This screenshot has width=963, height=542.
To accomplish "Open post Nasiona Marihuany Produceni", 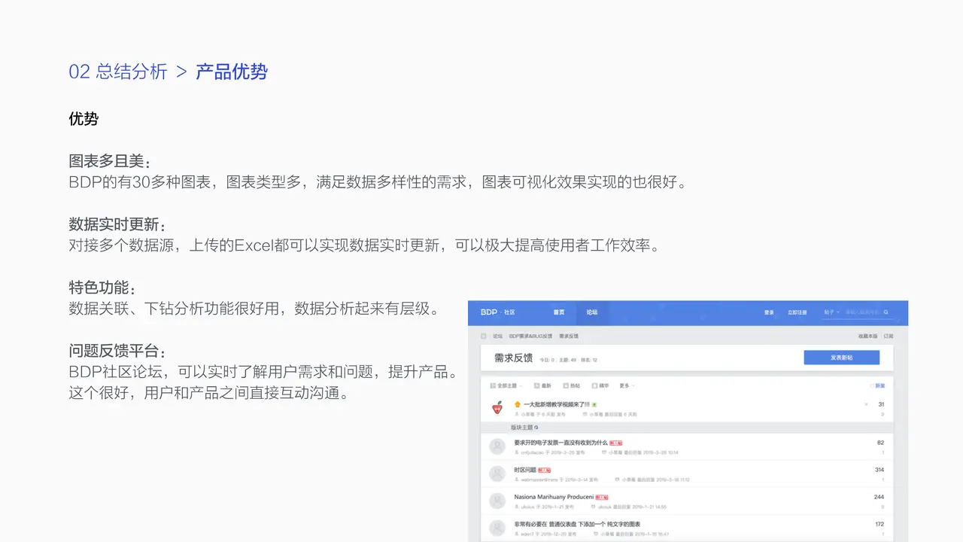I will (553, 497).
